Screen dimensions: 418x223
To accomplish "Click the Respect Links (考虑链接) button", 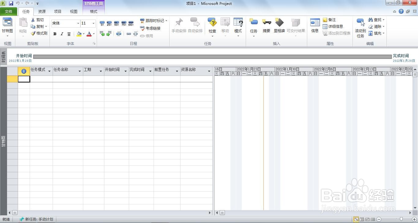I will [x=150, y=28].
